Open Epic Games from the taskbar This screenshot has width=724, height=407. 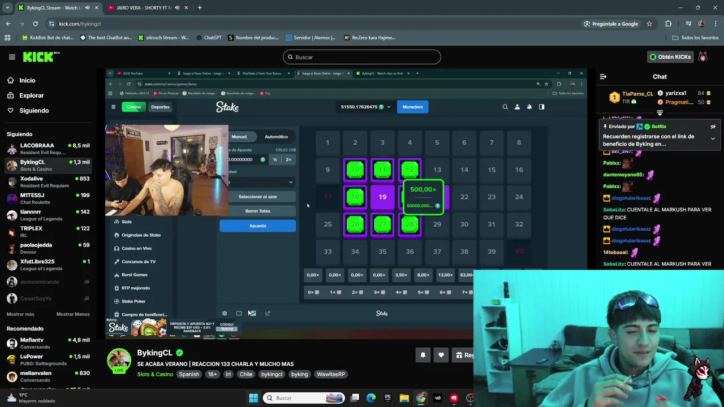click(388, 398)
